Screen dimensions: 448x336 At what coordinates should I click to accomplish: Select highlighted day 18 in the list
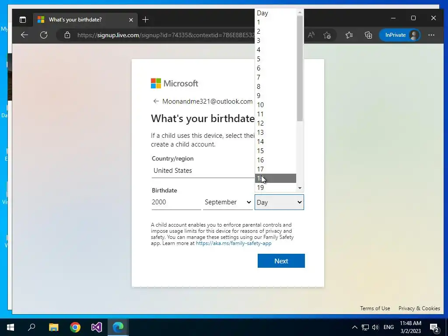click(x=276, y=178)
